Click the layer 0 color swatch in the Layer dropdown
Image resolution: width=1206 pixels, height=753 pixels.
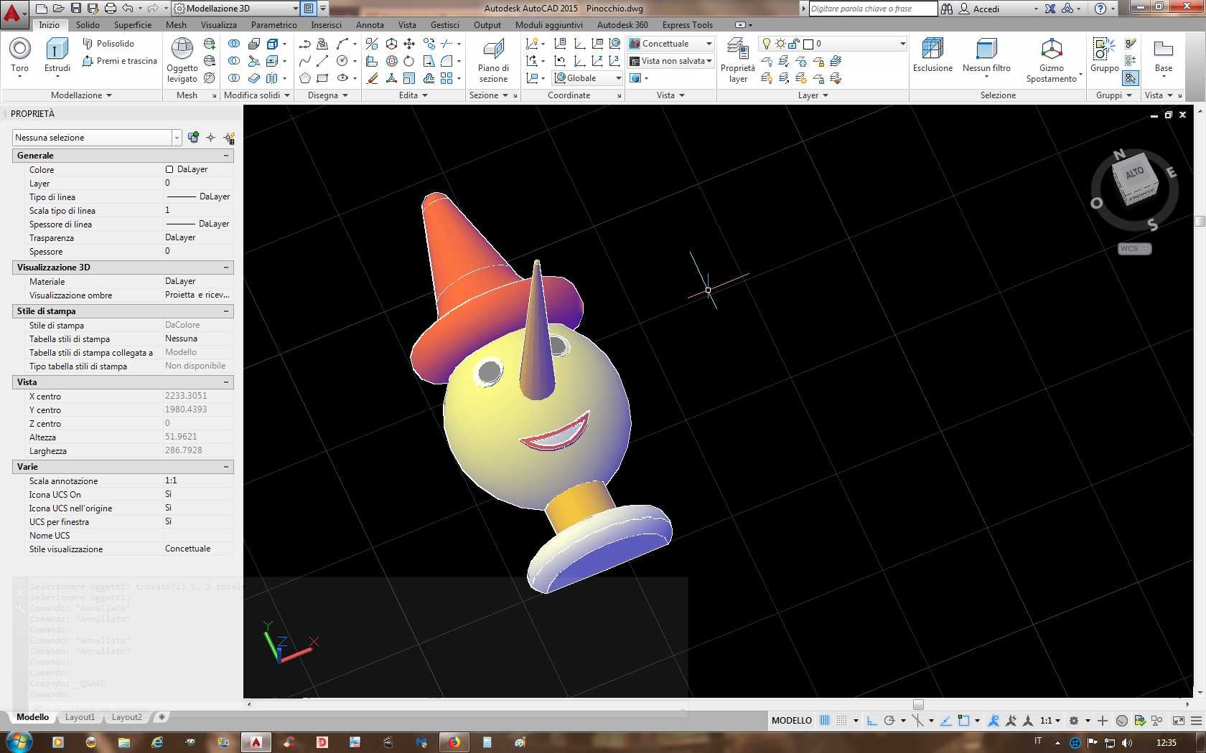[x=808, y=44]
